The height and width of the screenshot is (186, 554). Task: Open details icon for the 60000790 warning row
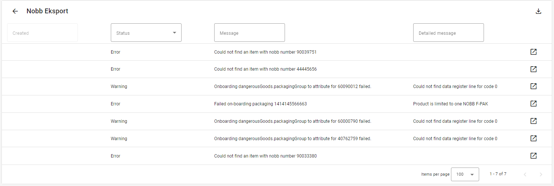[534, 121]
